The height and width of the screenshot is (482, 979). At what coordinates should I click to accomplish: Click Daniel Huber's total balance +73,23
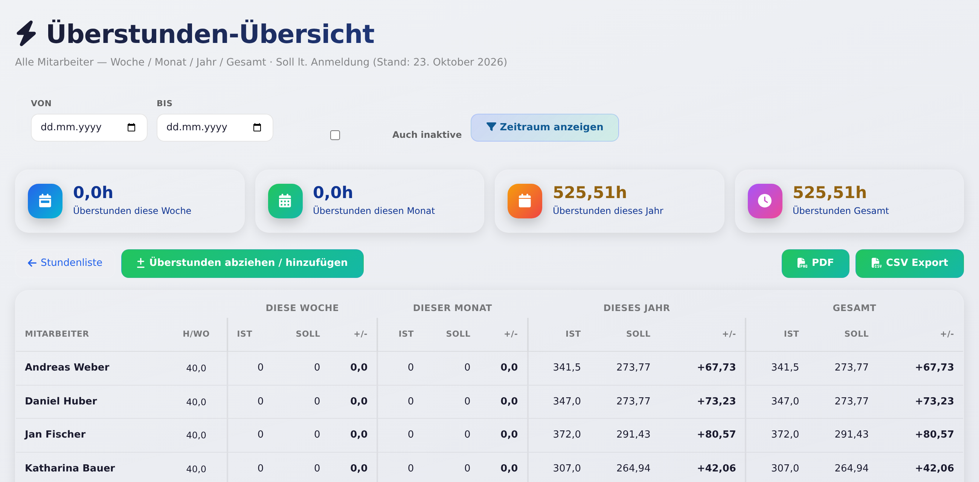(935, 401)
